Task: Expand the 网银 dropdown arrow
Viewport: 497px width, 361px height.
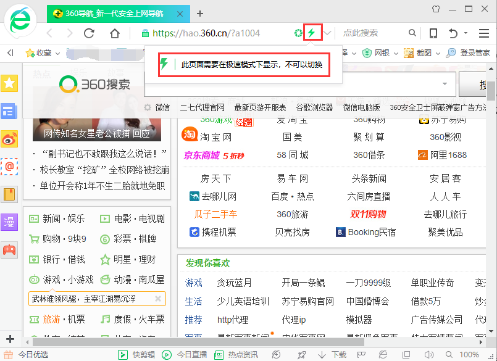Action: pos(396,54)
